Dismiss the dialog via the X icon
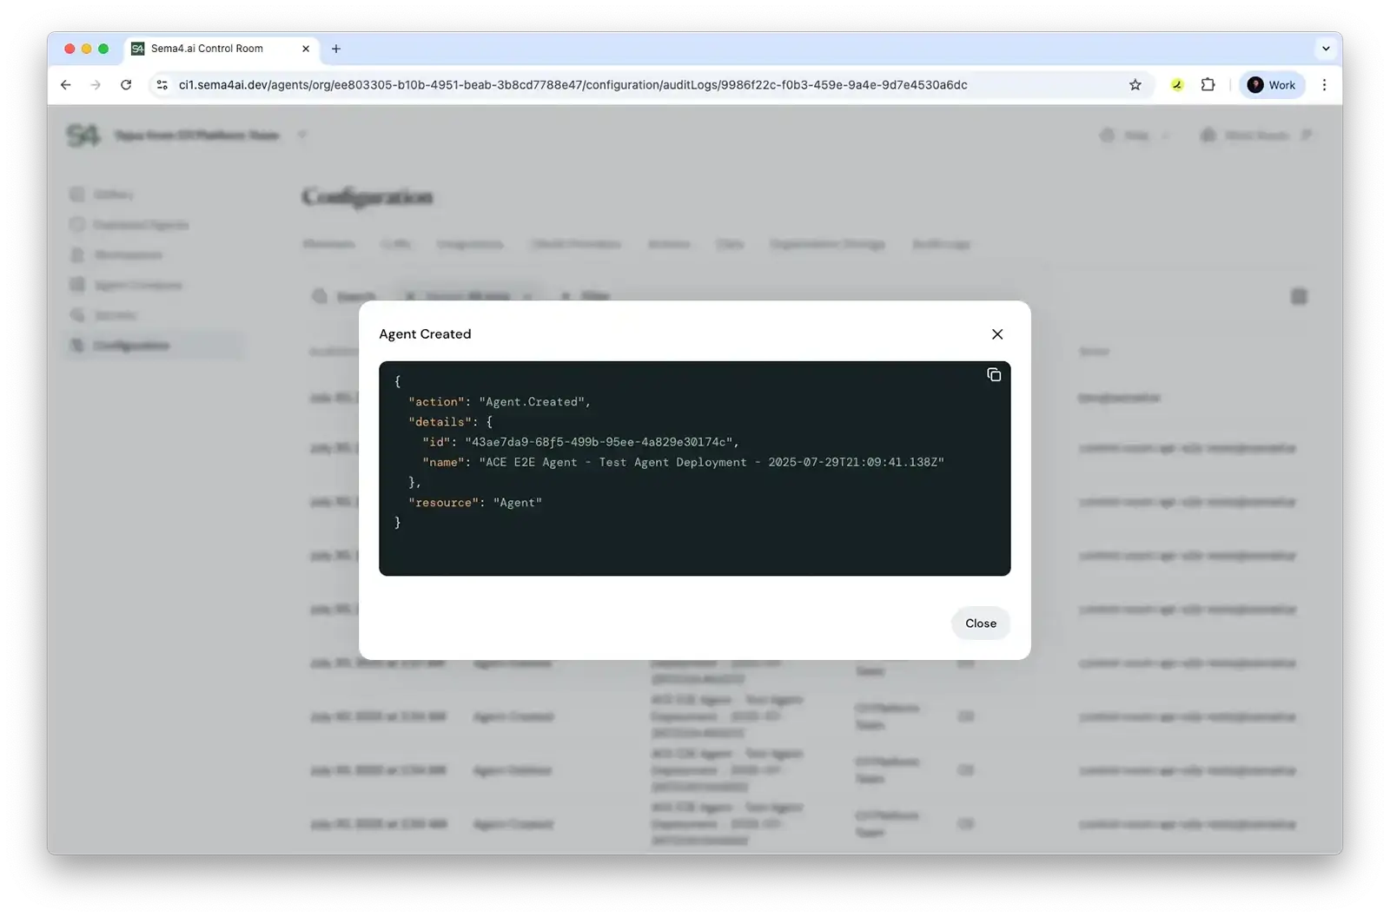Screen dimensions: 1390x917 pos(996,333)
